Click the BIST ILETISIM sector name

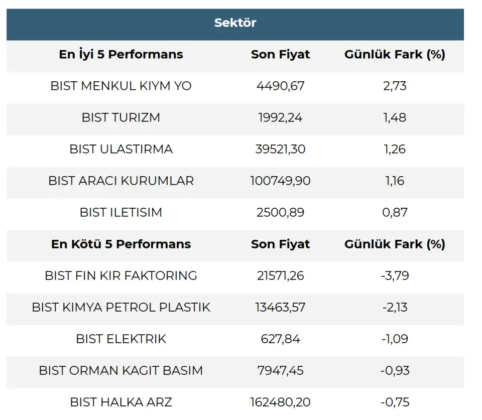click(121, 213)
